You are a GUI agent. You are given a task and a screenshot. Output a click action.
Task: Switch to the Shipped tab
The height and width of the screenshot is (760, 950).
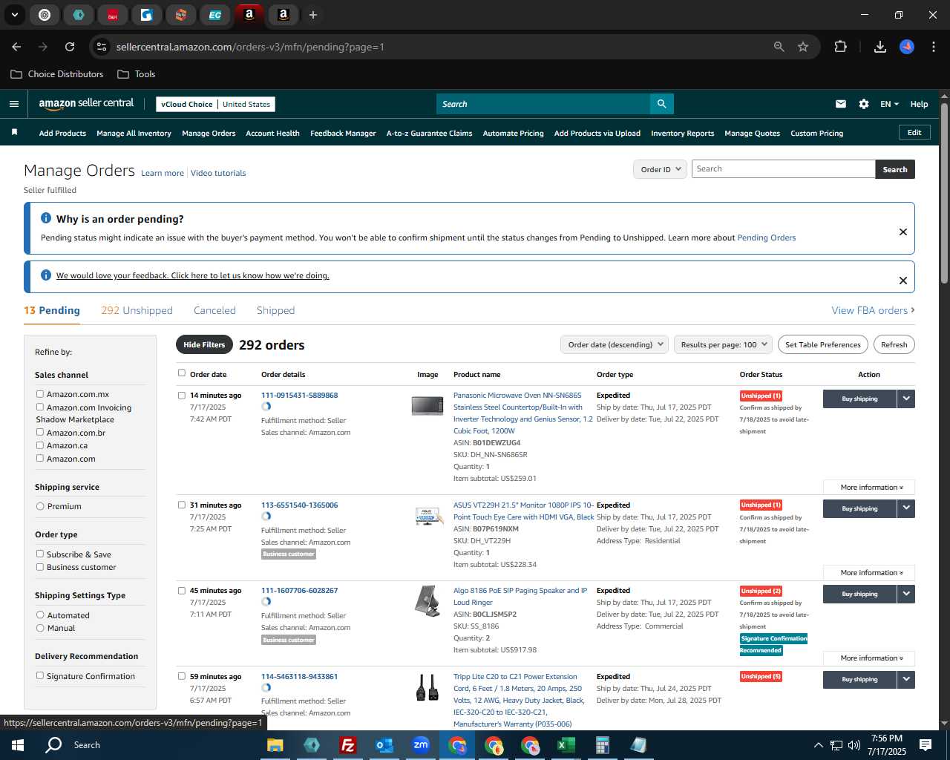tap(275, 310)
